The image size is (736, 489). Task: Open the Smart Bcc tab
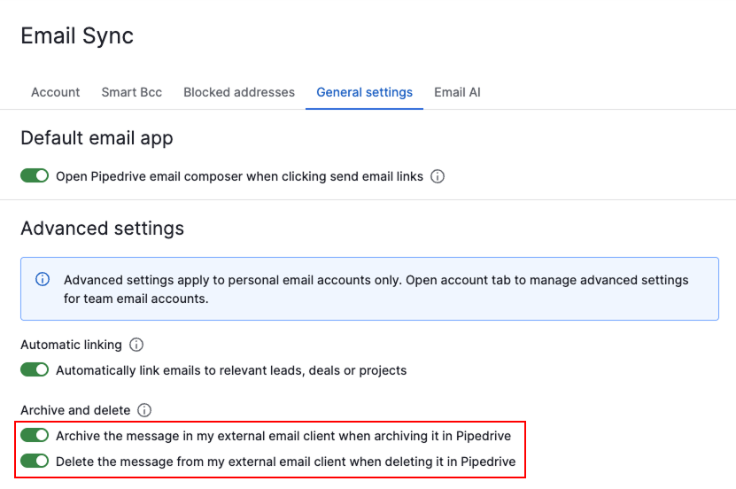[131, 92]
